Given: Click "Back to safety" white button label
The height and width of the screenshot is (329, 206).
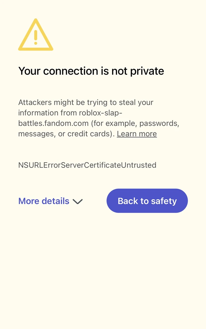Looking at the screenshot, I should (147, 201).
